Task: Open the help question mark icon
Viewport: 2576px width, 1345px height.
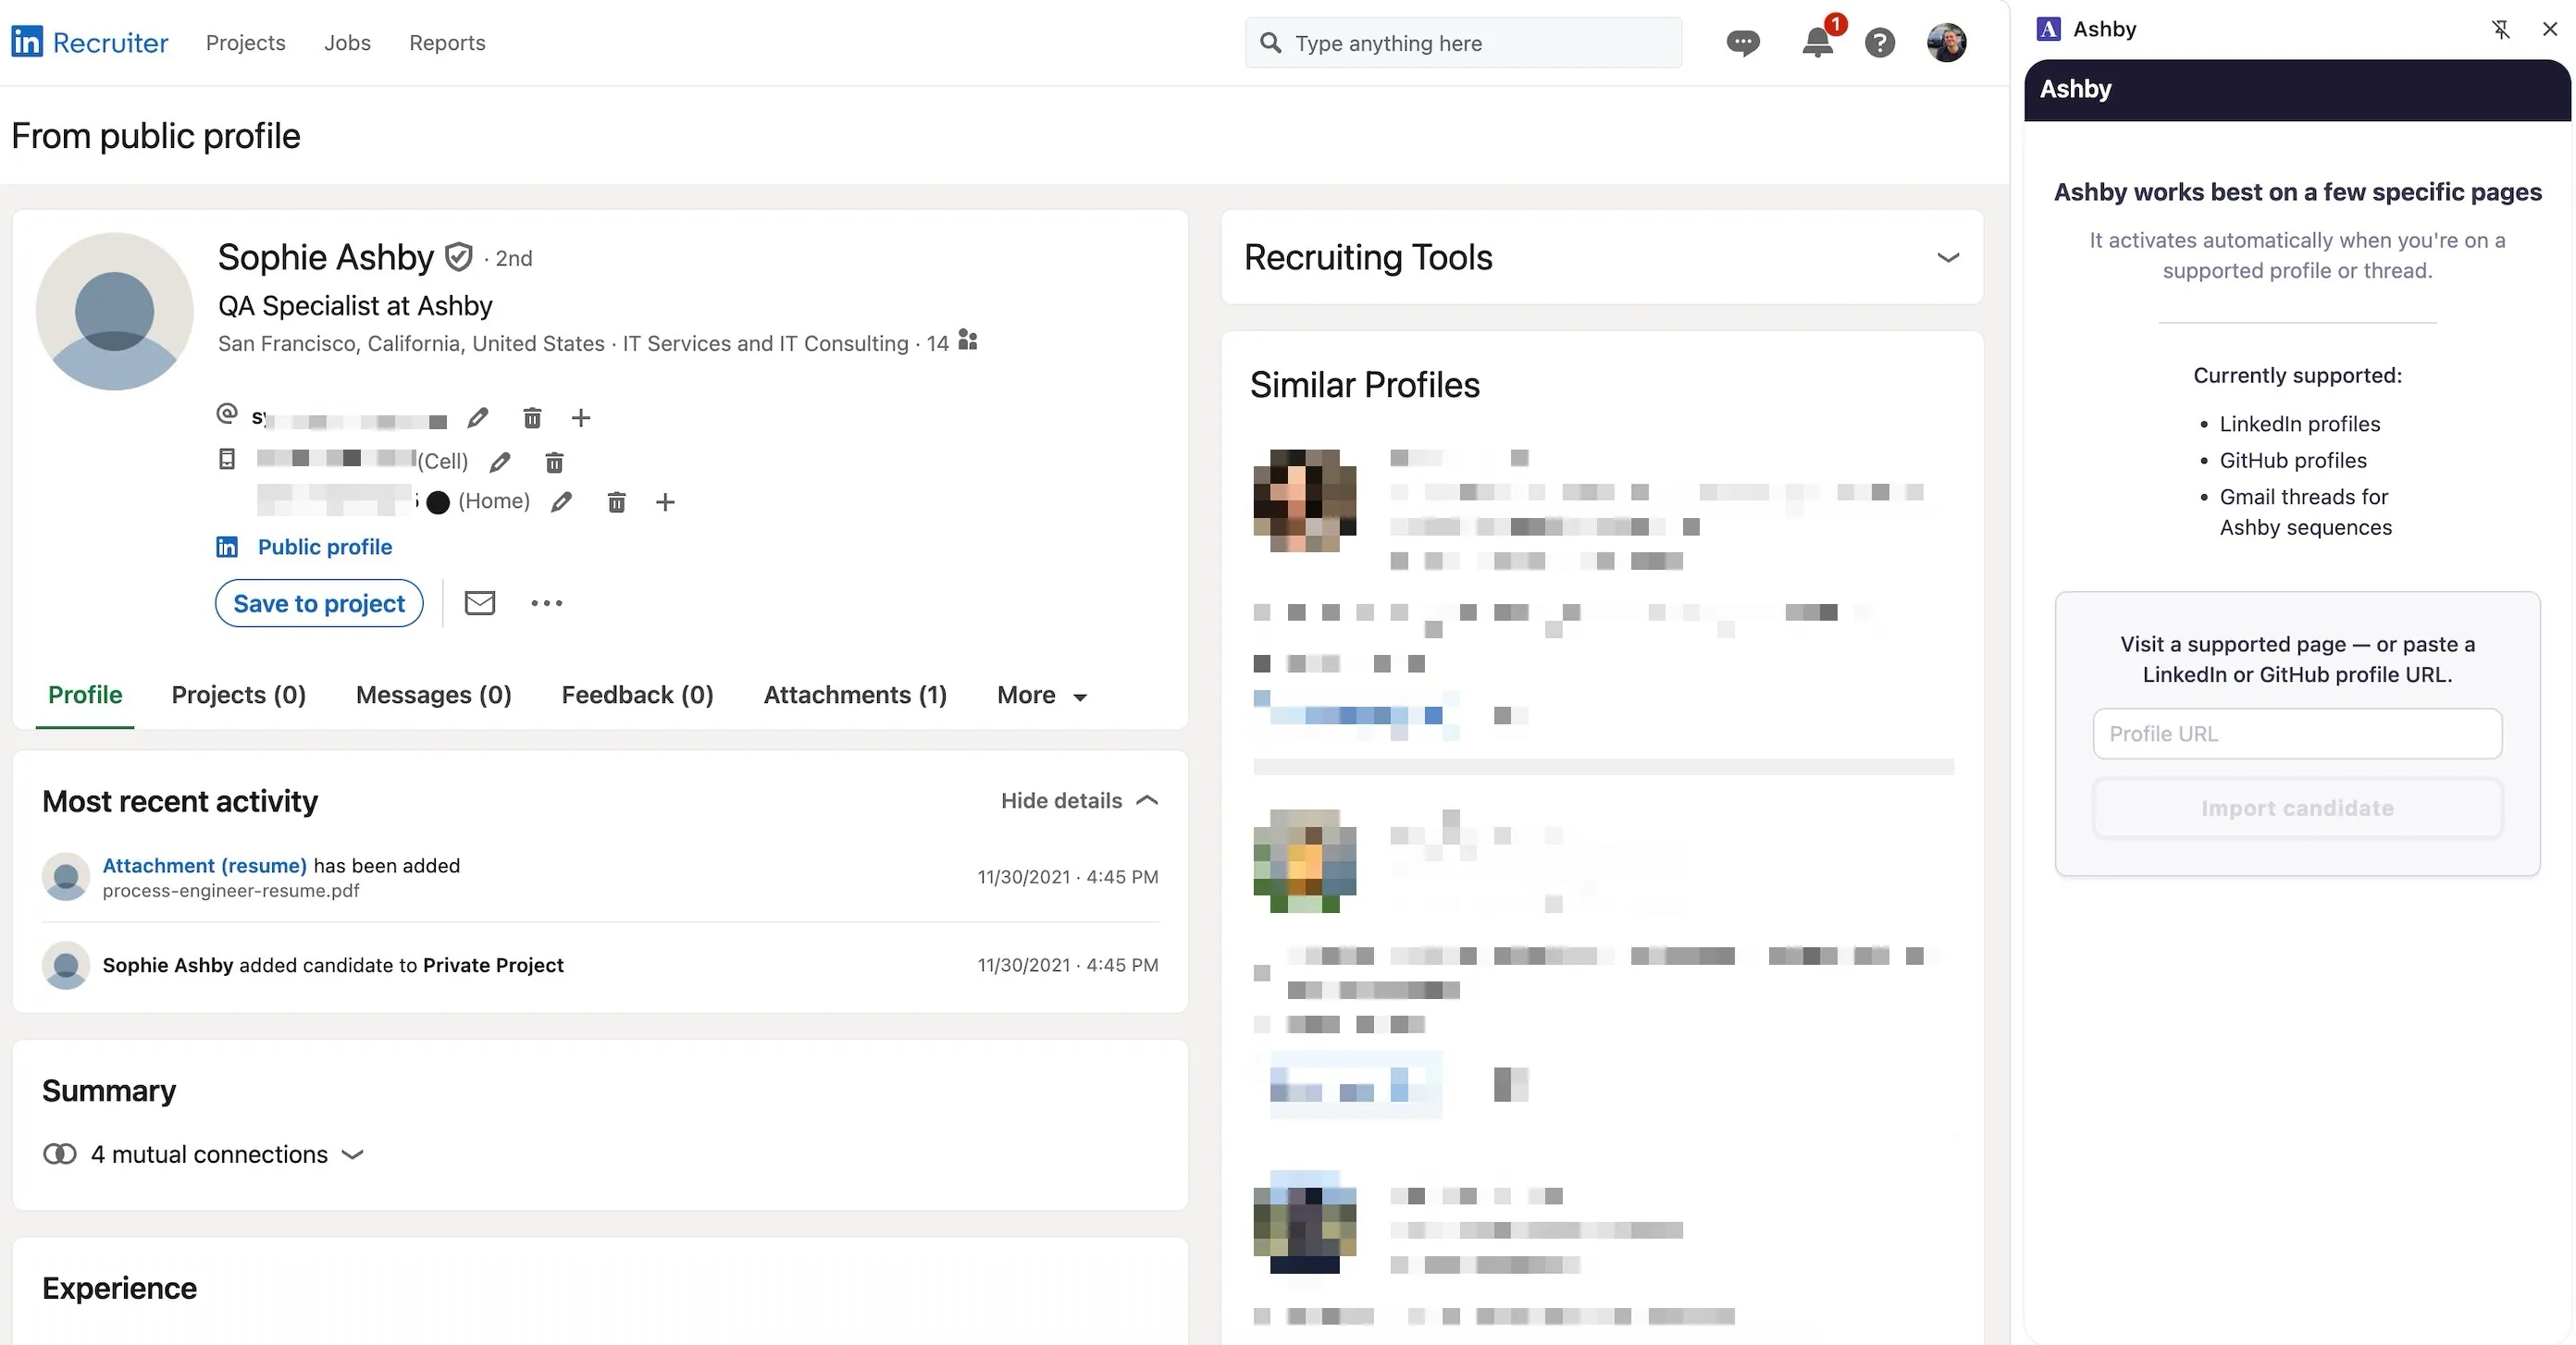Action: tap(1880, 43)
